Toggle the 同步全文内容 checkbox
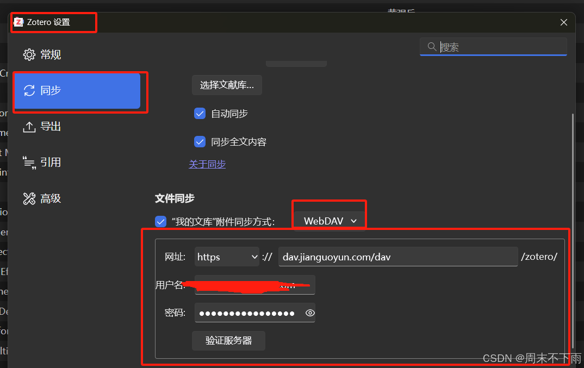The image size is (584, 368). click(200, 142)
